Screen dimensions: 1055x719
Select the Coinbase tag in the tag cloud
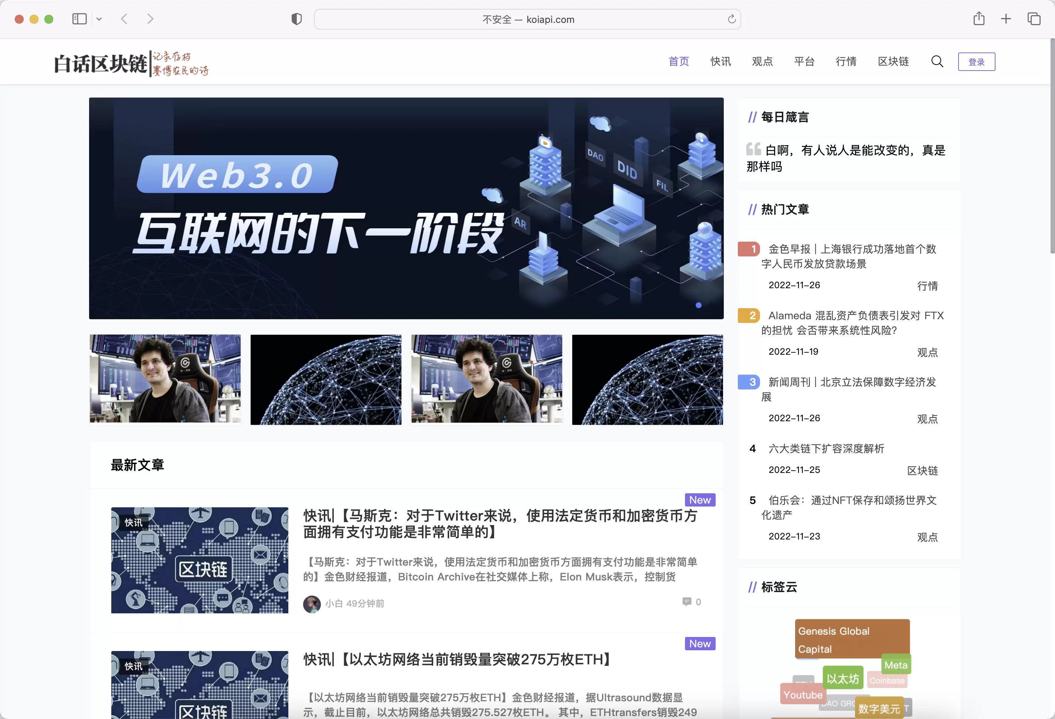coord(886,680)
